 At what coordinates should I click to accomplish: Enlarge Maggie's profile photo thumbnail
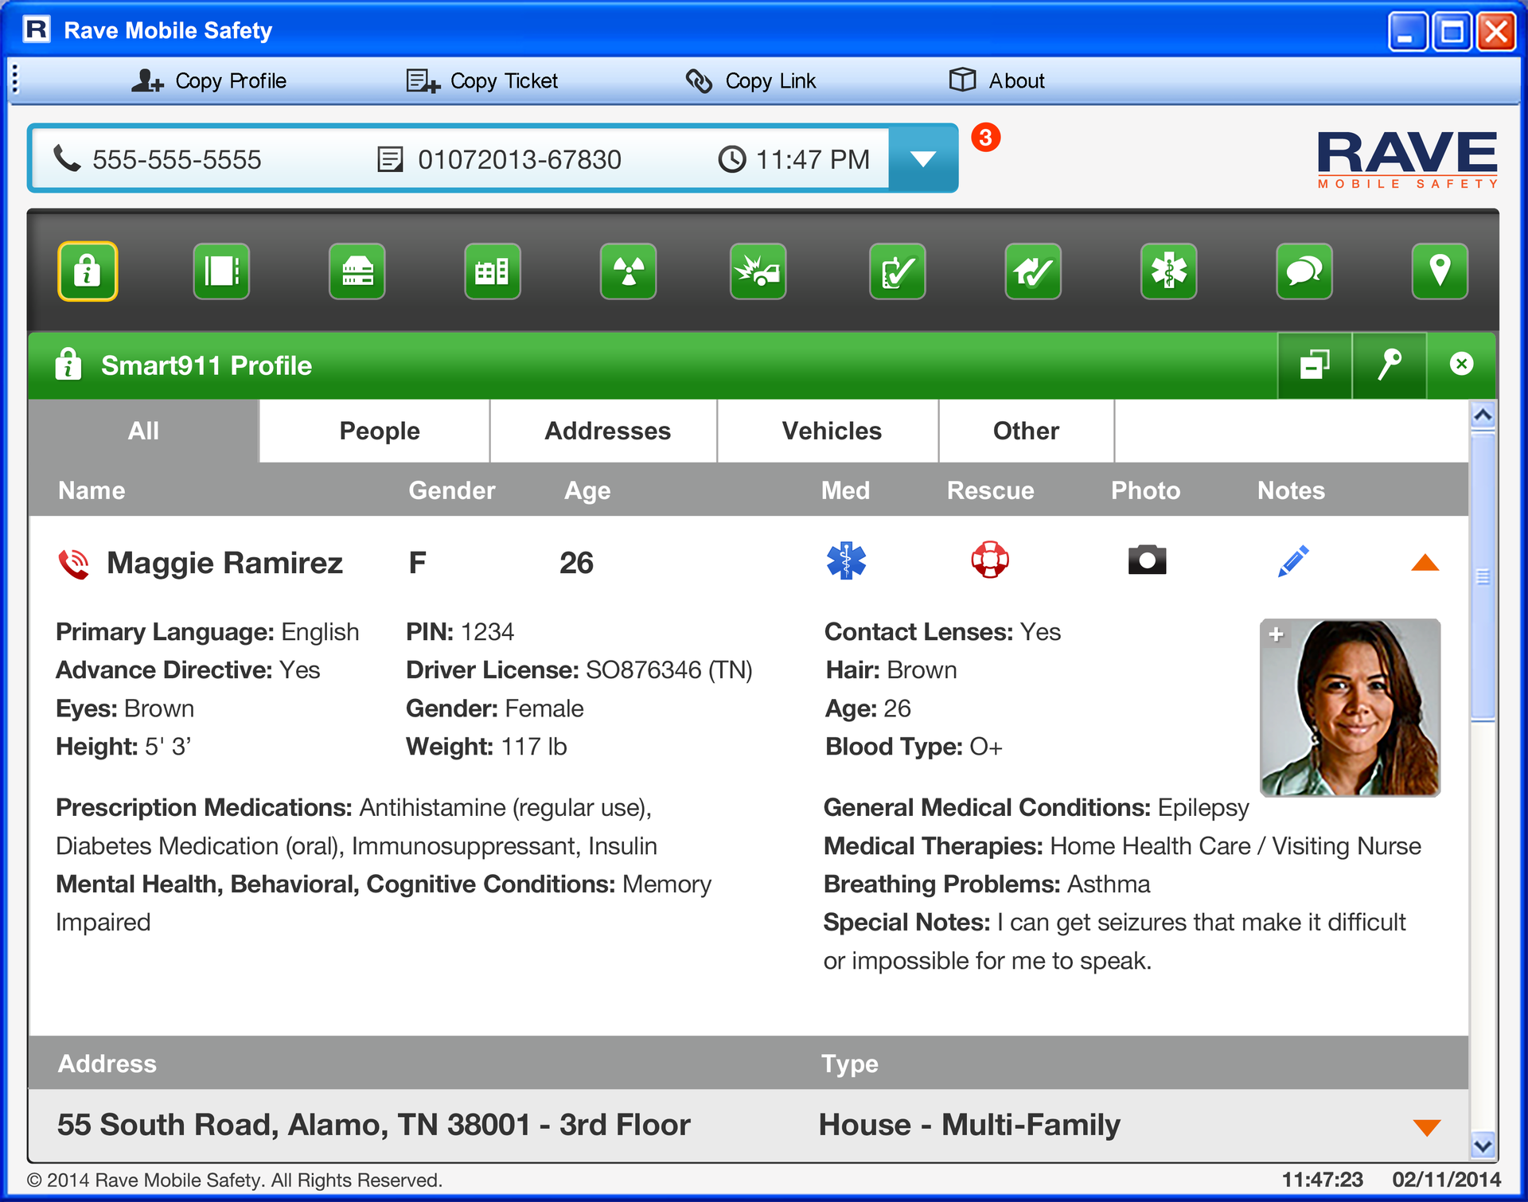pyautogui.click(x=1277, y=635)
